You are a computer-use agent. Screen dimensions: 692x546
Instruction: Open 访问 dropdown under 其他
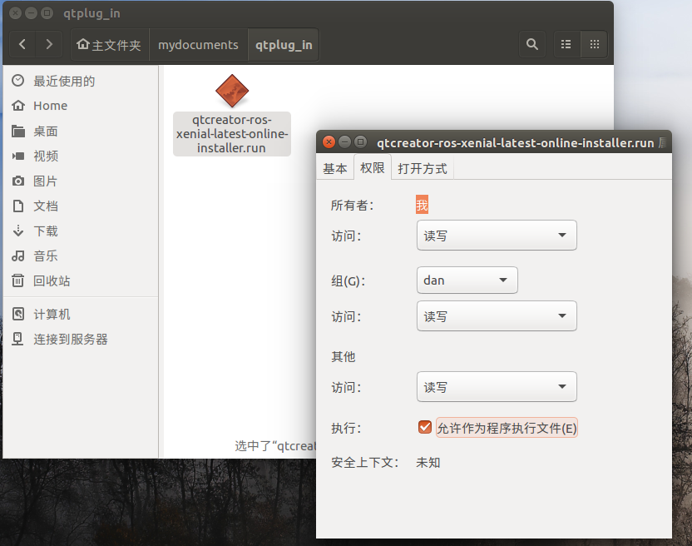[x=497, y=387]
